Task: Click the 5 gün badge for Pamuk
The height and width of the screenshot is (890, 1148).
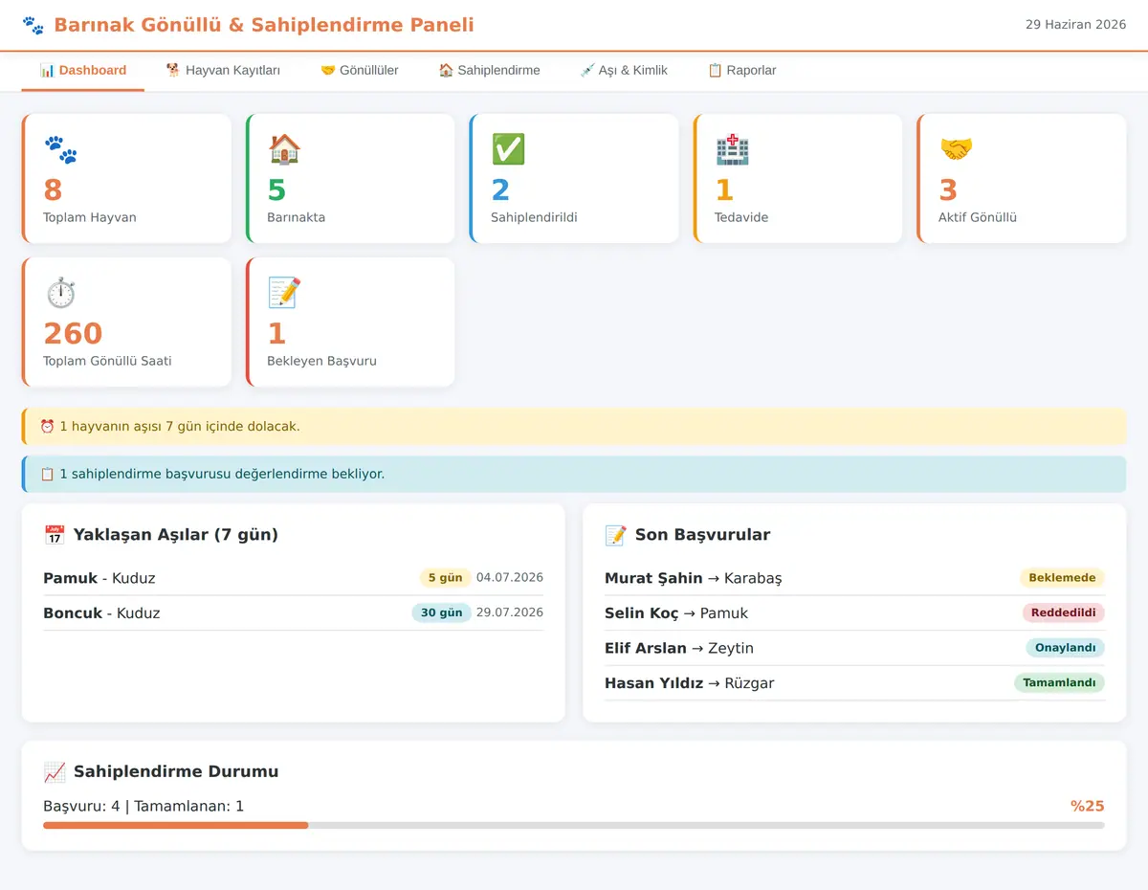Action: coord(445,578)
